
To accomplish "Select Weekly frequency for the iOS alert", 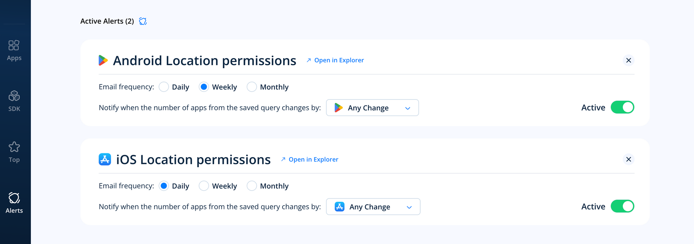I will [204, 186].
